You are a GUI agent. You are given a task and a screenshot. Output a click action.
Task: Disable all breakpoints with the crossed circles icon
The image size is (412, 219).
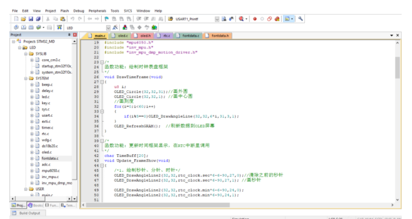[x=269, y=19]
